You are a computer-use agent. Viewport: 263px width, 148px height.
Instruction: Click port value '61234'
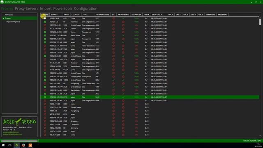tap(66, 70)
